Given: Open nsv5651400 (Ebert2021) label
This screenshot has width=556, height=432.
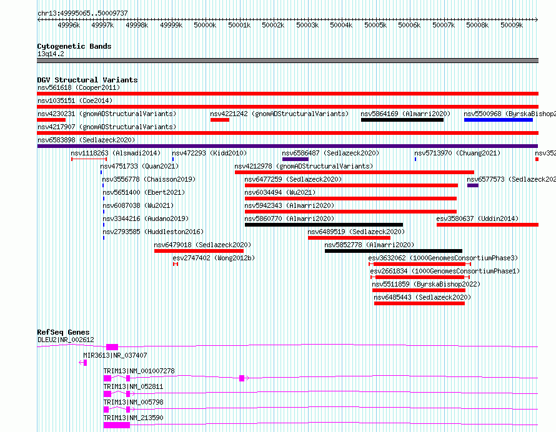Looking at the screenshot, I should click(x=144, y=192).
